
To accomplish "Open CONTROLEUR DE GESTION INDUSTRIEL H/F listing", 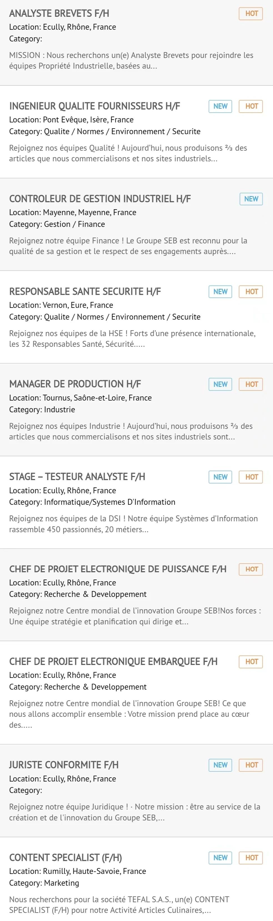I will [x=100, y=199].
